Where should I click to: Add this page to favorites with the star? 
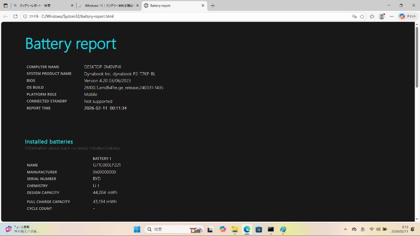(362, 16)
